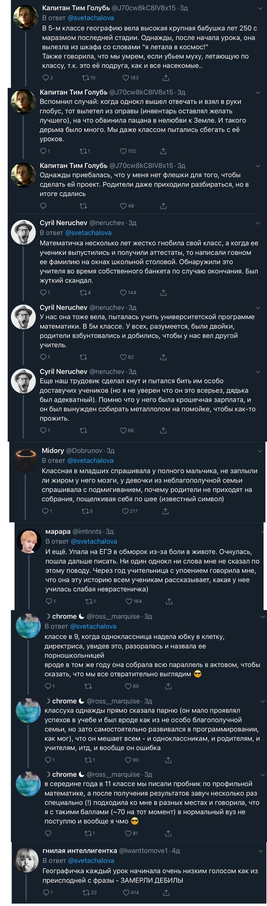The image size is (267, 906).
Task: Retweet the tweet with 33 retweets
Action: (x=86, y=892)
